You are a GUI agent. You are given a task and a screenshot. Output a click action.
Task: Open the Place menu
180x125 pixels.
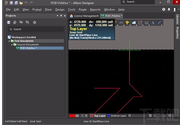pyautogui.click(x=48, y=10)
